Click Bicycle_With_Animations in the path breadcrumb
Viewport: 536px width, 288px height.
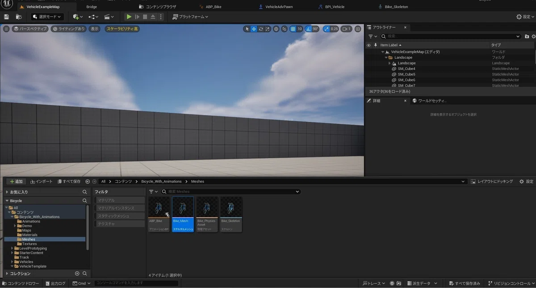pyautogui.click(x=161, y=181)
